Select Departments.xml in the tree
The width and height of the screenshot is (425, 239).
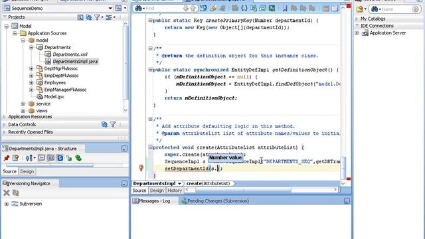[70, 54]
